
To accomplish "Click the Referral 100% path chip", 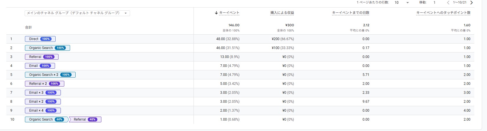I will point(42,57).
